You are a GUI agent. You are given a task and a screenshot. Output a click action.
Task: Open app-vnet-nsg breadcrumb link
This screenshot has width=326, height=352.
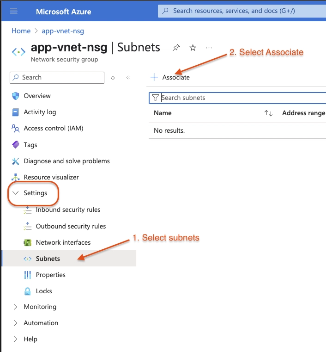coord(63,31)
